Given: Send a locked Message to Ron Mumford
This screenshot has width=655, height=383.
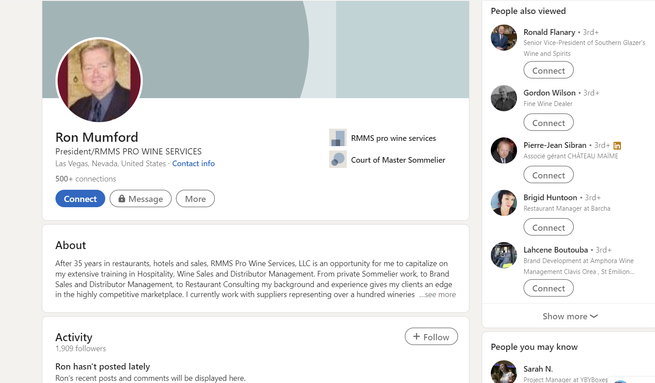Looking at the screenshot, I should [140, 199].
